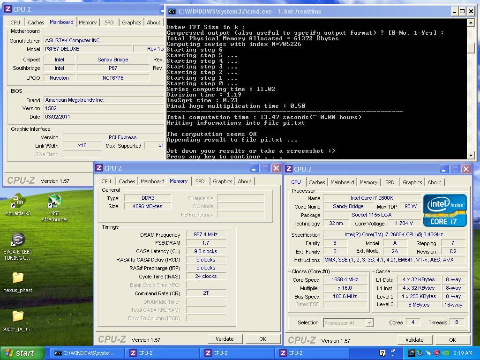
Task: Open Graphics tab in the top-left CPU-Z window
Action: [132, 22]
